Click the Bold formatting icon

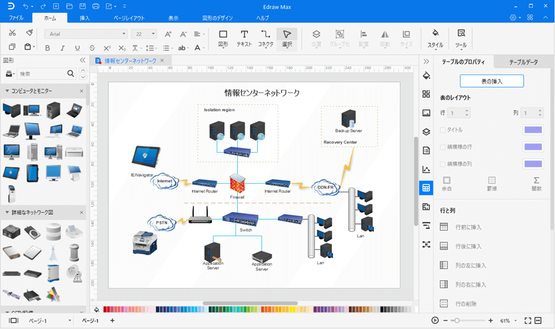tap(47, 48)
